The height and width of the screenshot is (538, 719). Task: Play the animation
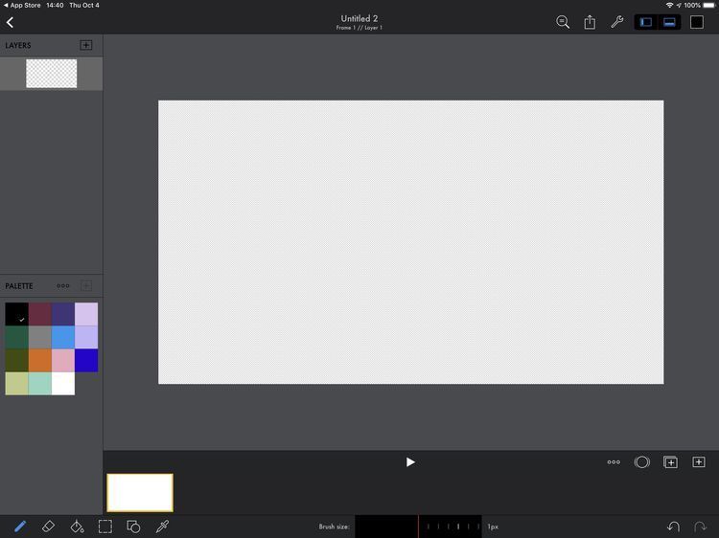click(x=410, y=462)
